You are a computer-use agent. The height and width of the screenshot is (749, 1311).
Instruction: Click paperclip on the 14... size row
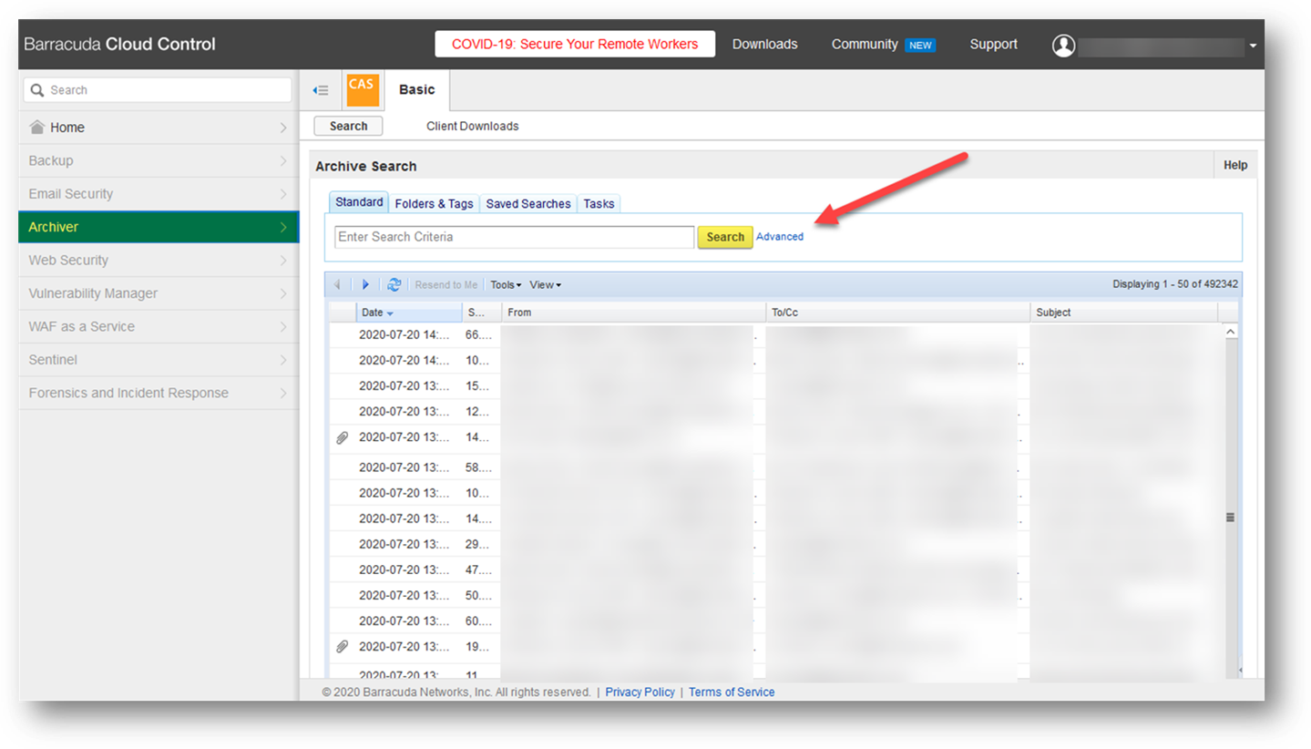tap(343, 437)
